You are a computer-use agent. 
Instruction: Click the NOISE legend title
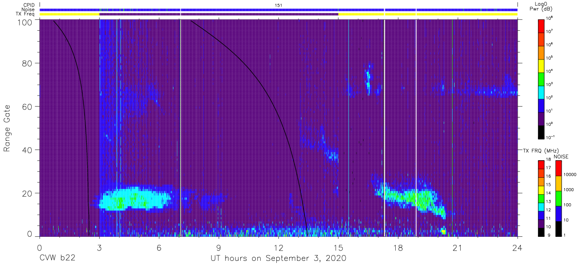[561, 156]
